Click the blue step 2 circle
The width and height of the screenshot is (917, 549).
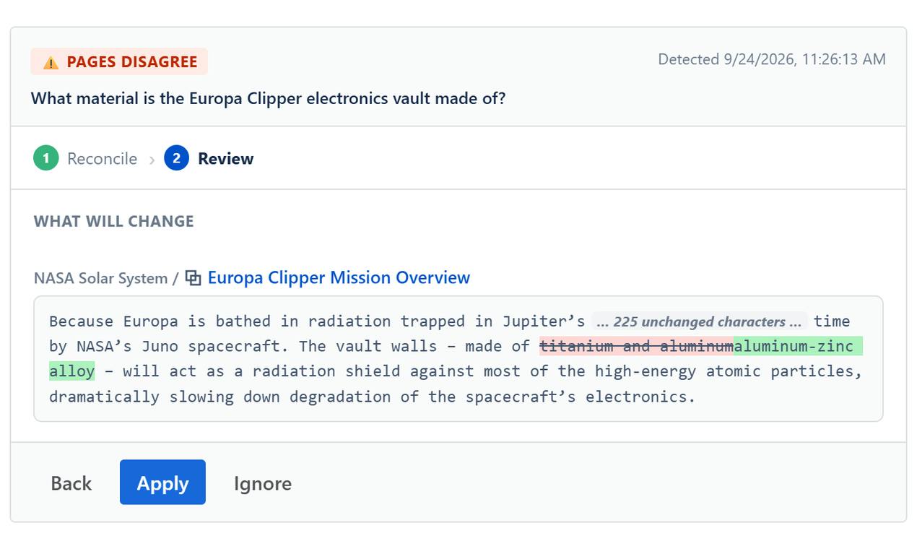[x=176, y=158]
